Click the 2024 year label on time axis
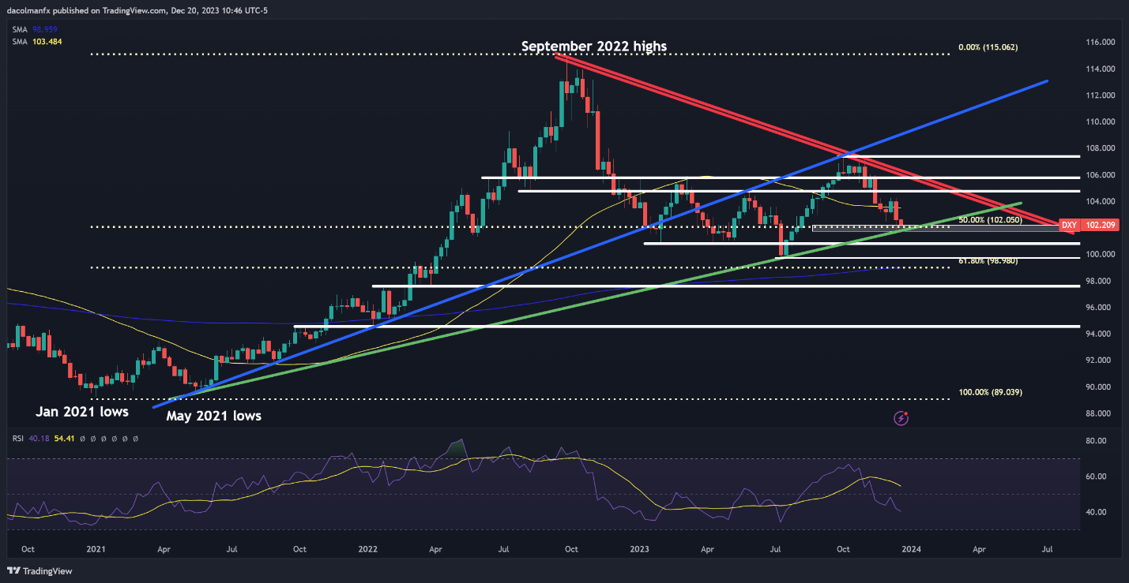The image size is (1129, 583). coord(910,548)
